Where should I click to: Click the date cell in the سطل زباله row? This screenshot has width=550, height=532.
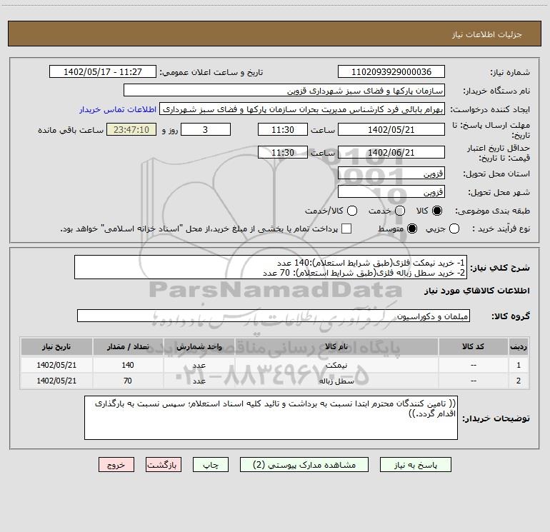pos(56,381)
